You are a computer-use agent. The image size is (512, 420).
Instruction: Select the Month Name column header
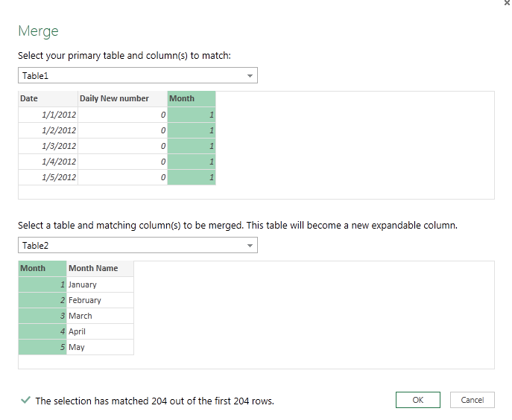coord(100,268)
